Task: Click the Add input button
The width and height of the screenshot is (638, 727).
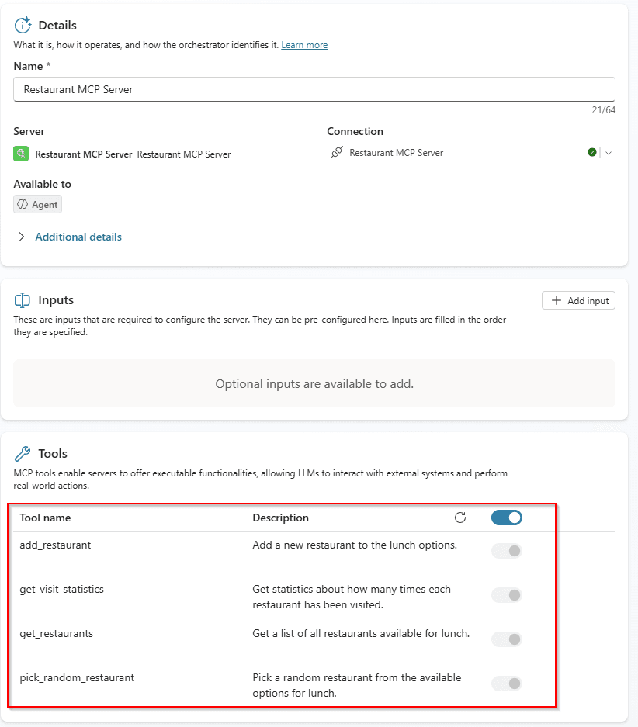Action: point(578,300)
